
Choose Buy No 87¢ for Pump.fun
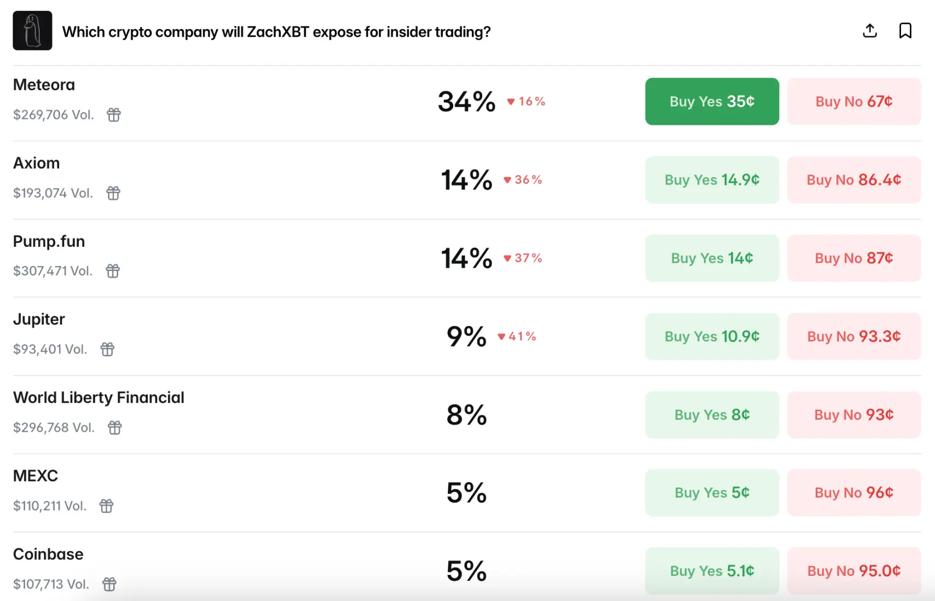point(853,258)
